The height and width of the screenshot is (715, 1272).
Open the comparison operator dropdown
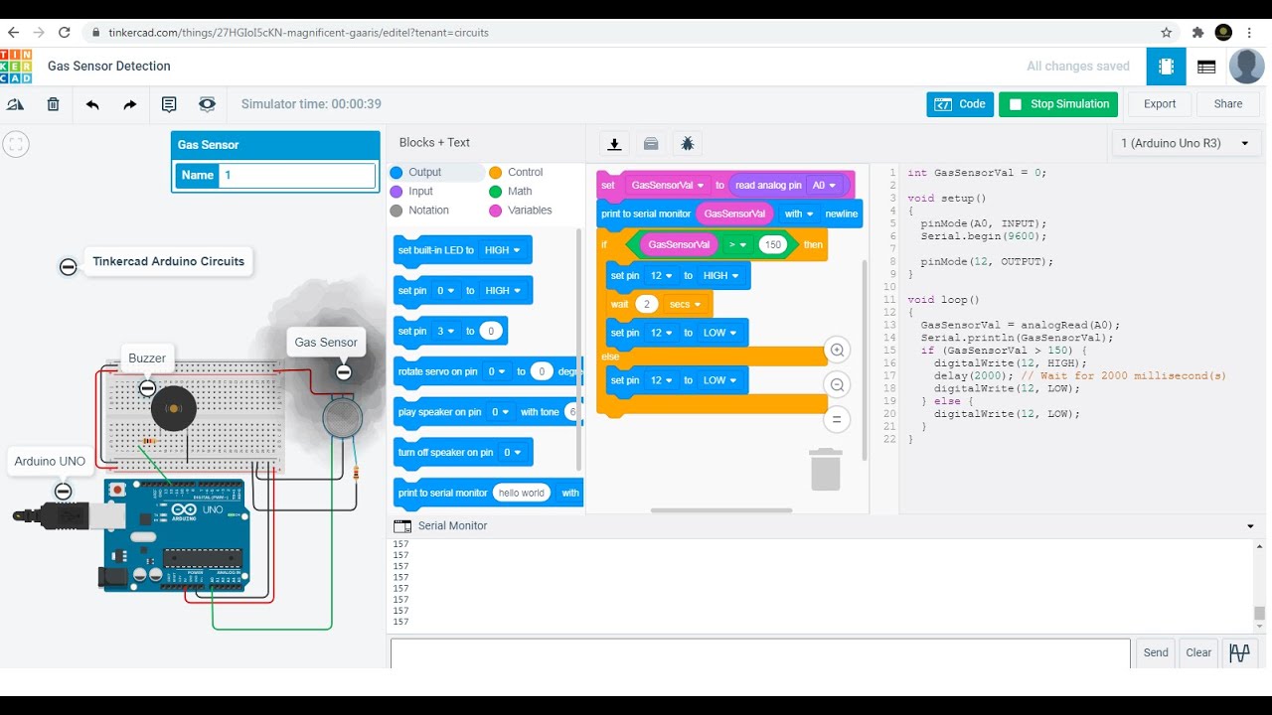click(737, 244)
